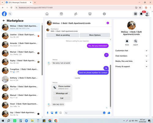Open Maritza conversation in list
The width and height of the screenshot is (153, 123).
click(21, 88)
